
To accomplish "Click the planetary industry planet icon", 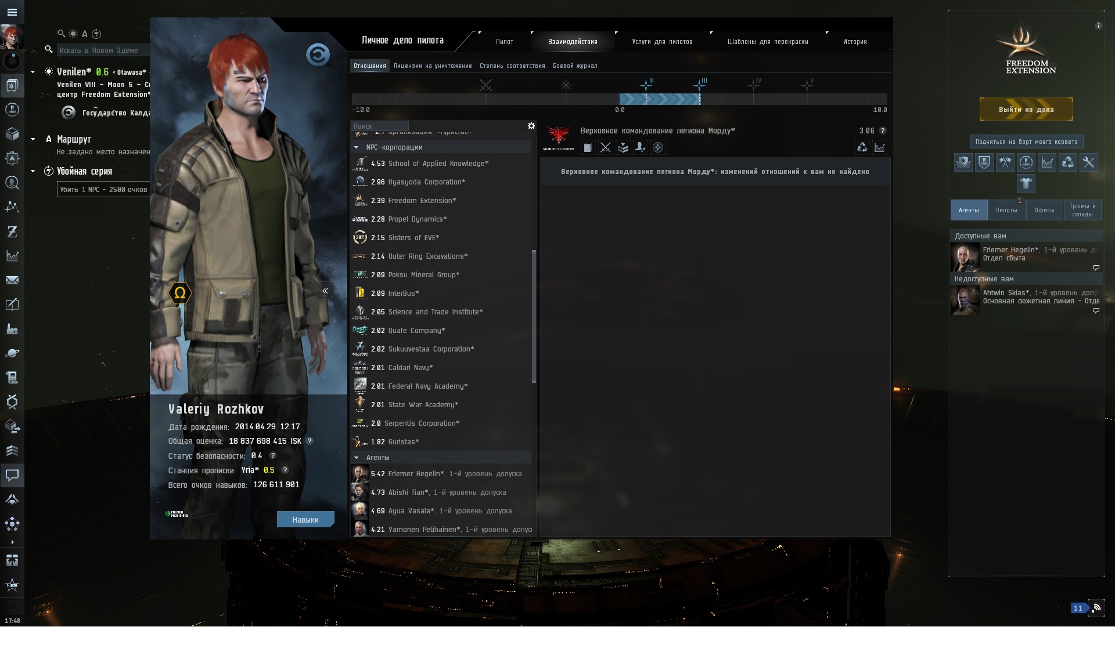I will pos(12,353).
